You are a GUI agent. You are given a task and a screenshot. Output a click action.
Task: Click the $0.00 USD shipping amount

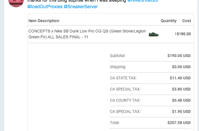pyautogui.click(x=181, y=67)
